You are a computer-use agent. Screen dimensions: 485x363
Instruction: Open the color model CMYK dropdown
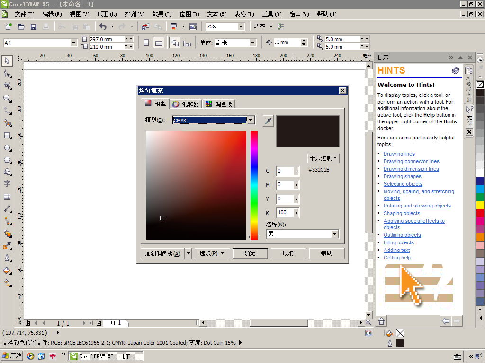tap(251, 120)
